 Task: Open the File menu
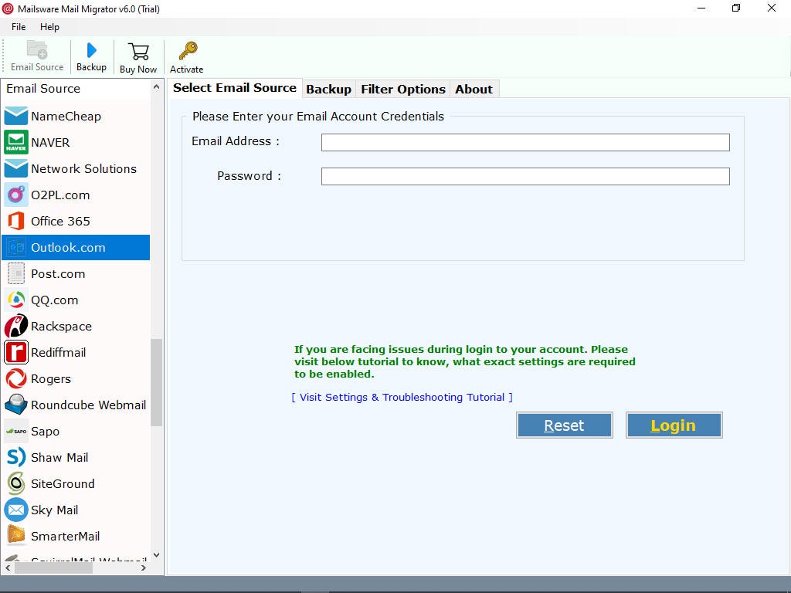tap(19, 27)
